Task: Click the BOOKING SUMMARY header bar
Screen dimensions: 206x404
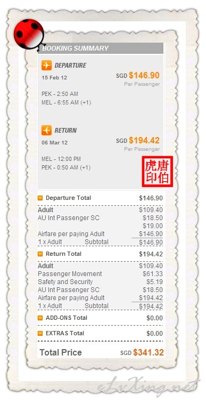Action: [x=101, y=48]
